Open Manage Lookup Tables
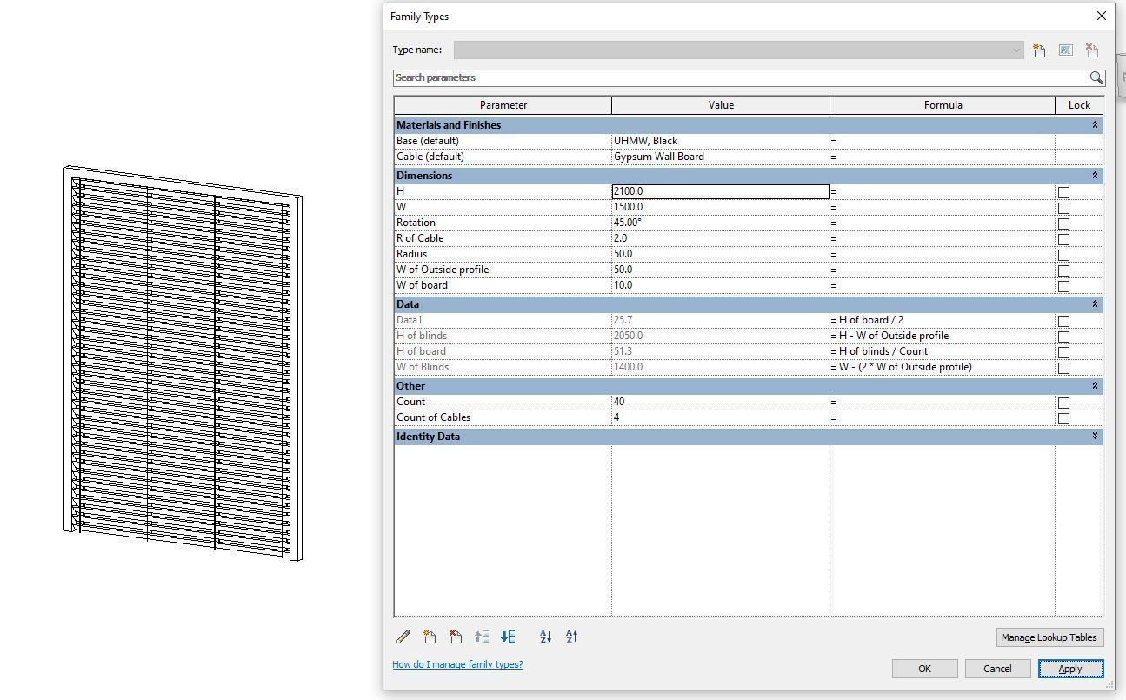 [x=1049, y=637]
